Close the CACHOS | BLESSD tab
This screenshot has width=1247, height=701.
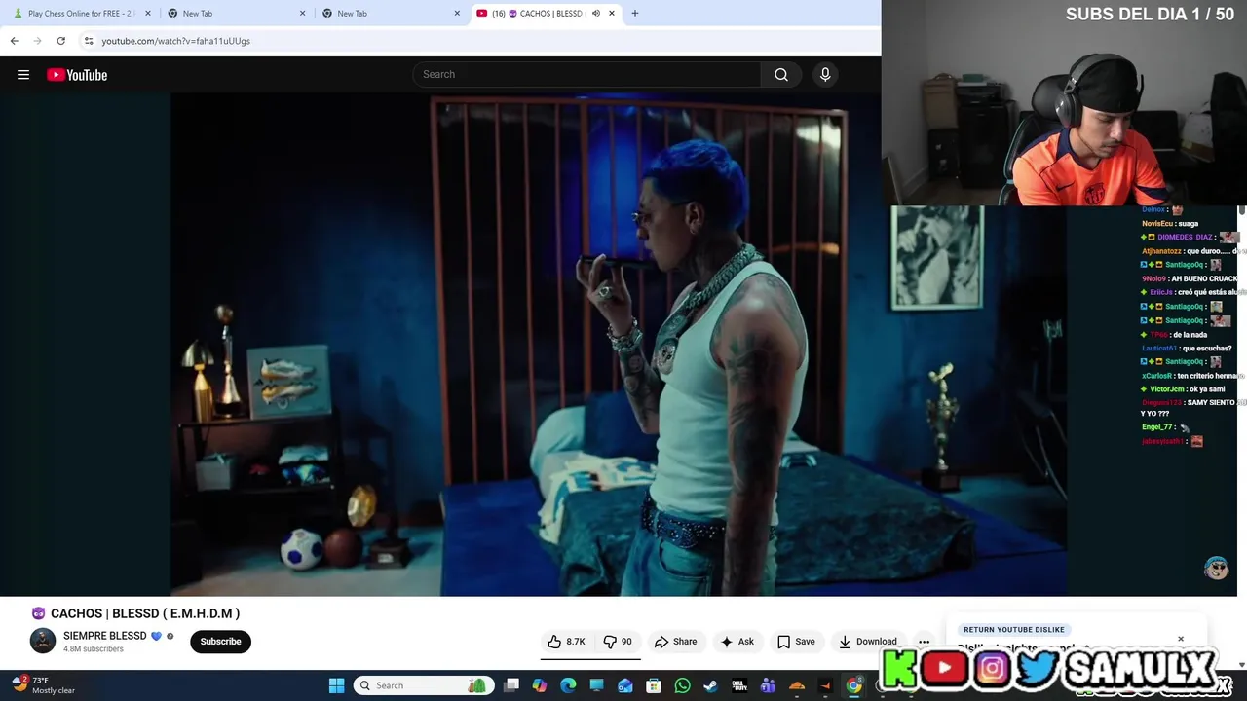612,14
